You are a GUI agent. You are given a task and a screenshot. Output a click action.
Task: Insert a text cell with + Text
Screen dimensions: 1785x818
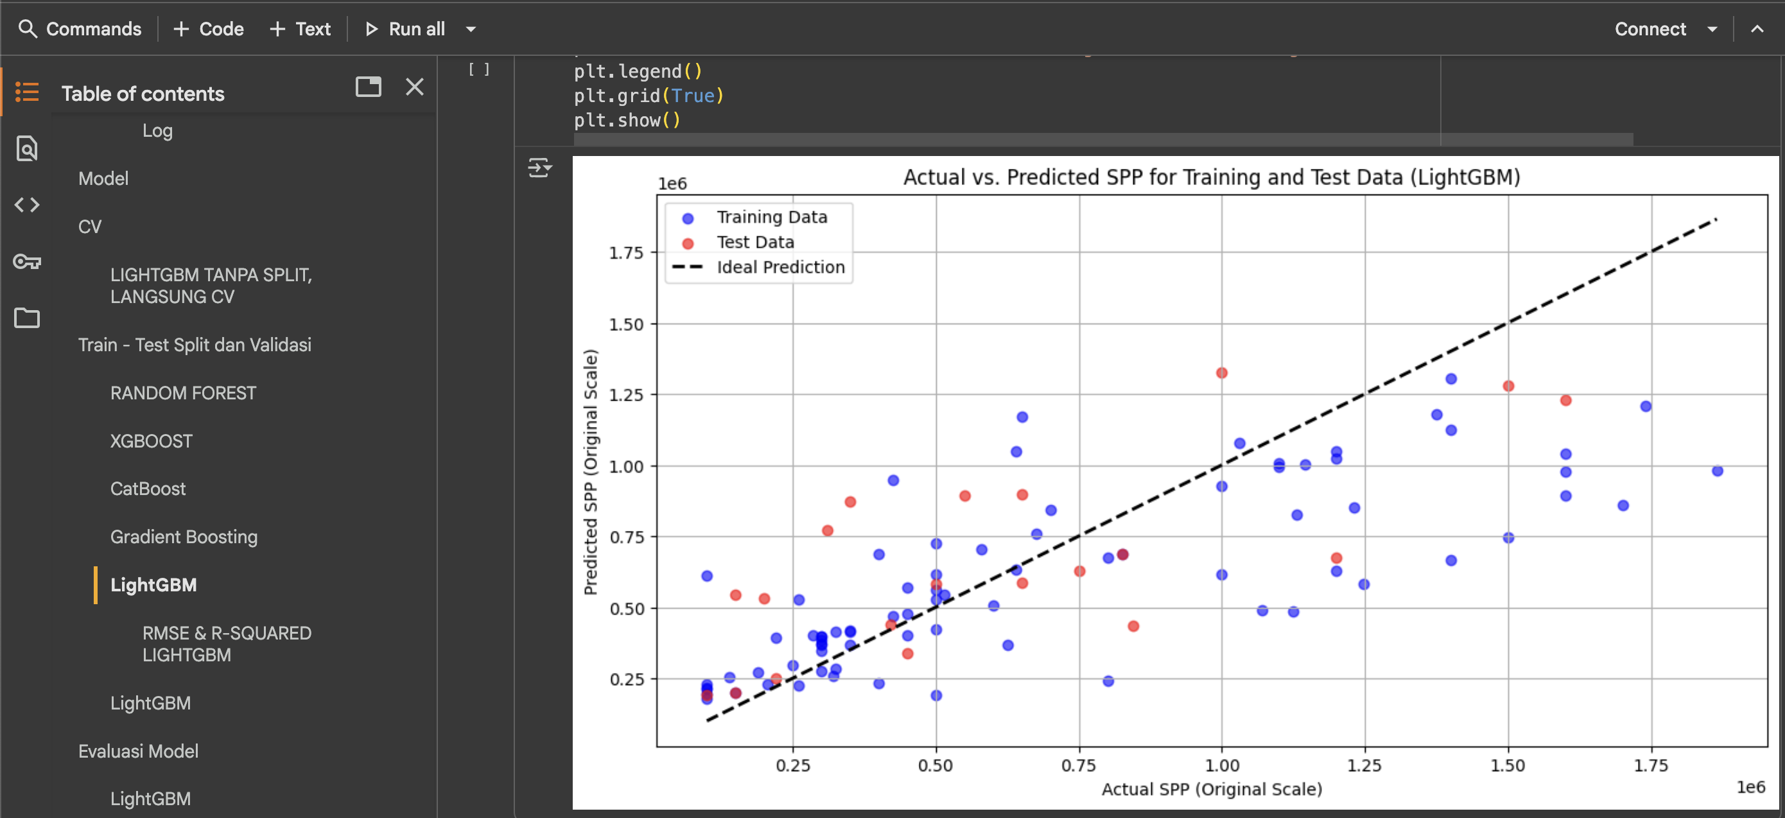pyautogui.click(x=300, y=28)
